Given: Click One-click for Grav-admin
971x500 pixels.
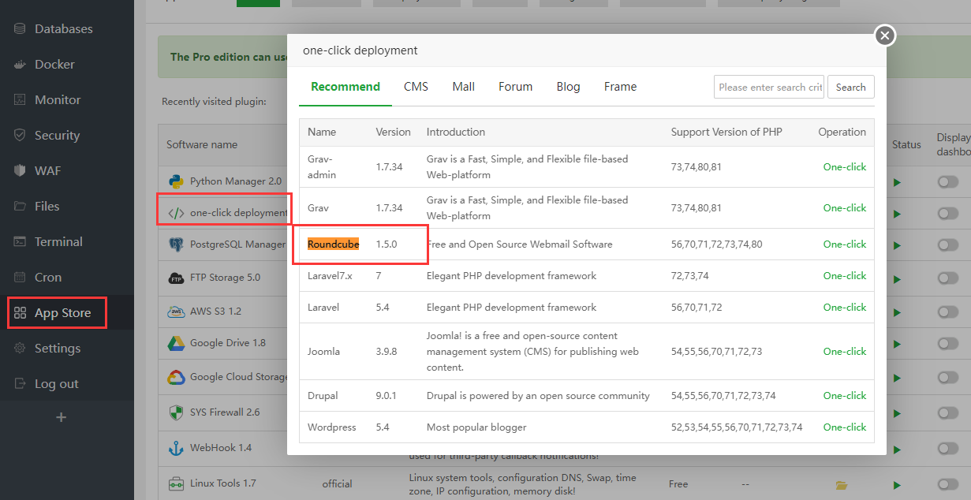Looking at the screenshot, I should click(x=844, y=166).
